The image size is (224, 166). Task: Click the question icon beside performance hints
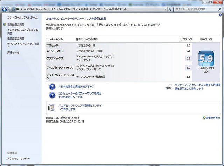52,95
